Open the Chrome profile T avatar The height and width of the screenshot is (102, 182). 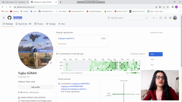[x=176, y=7]
